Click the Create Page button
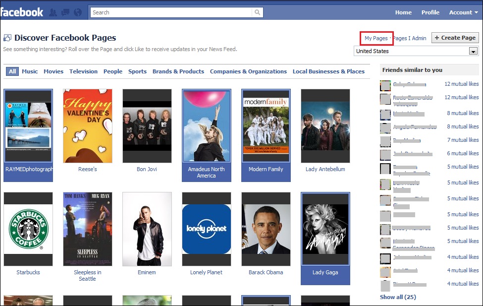The image size is (483, 306). click(455, 38)
